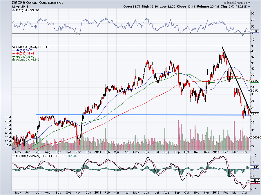Click the -1.5 level on MACD axis
The width and height of the screenshot is (261, 195).
[x=254, y=189]
